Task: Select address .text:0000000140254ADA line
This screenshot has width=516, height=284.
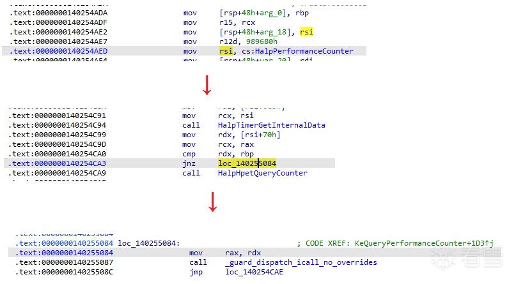Action: click(59, 13)
